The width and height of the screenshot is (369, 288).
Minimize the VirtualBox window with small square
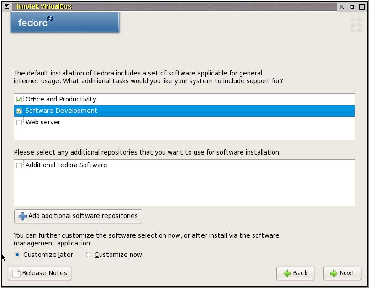pos(352,7)
